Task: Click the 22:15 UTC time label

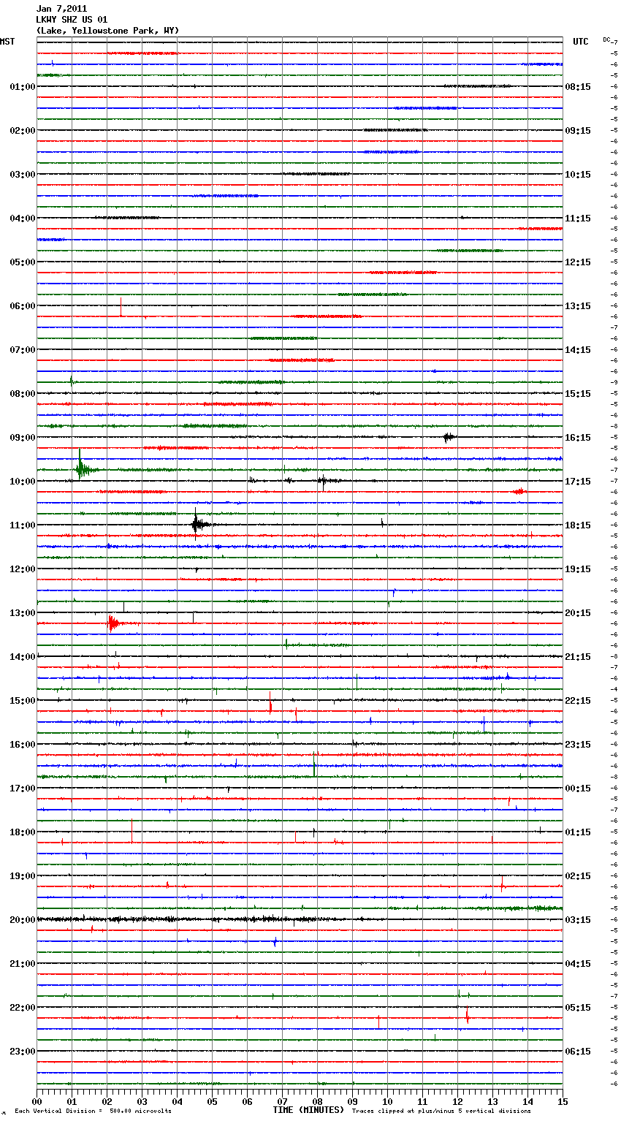Action: (x=578, y=701)
